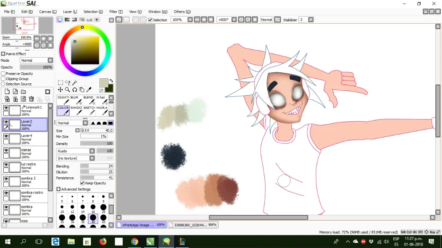Hide the Linework1 layer
Image resolution: width=442 pixels, height=248 pixels.
(6, 107)
